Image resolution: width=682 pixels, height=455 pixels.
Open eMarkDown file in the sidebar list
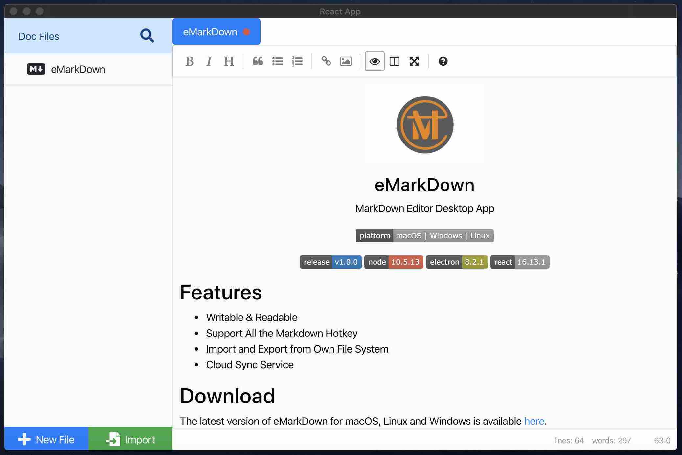pyautogui.click(x=89, y=69)
